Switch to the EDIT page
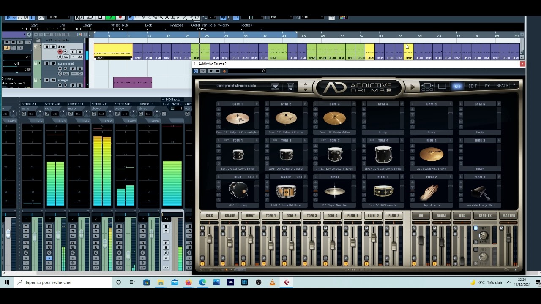 (x=473, y=86)
